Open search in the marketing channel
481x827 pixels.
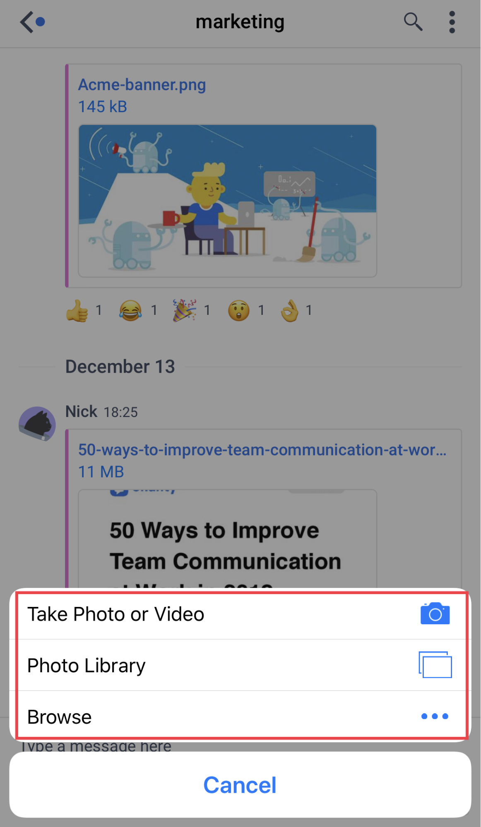(x=413, y=22)
